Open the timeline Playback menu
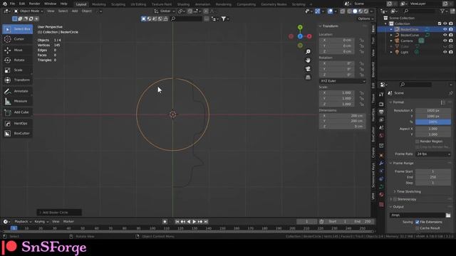This screenshot has width=456, height=256. point(23,222)
